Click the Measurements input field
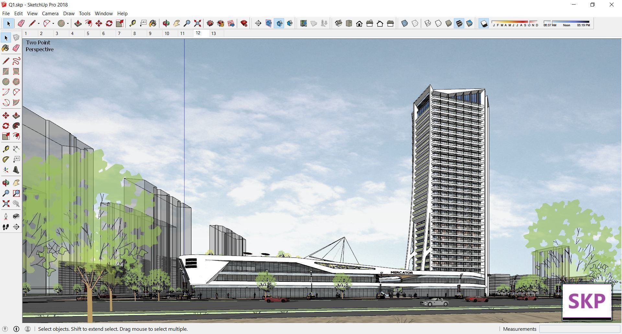 [580, 329]
